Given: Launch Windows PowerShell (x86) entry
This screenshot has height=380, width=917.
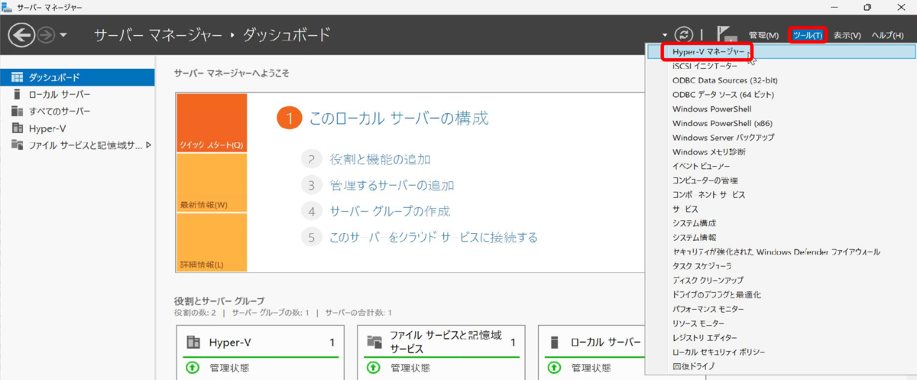Looking at the screenshot, I should click(x=781, y=123).
